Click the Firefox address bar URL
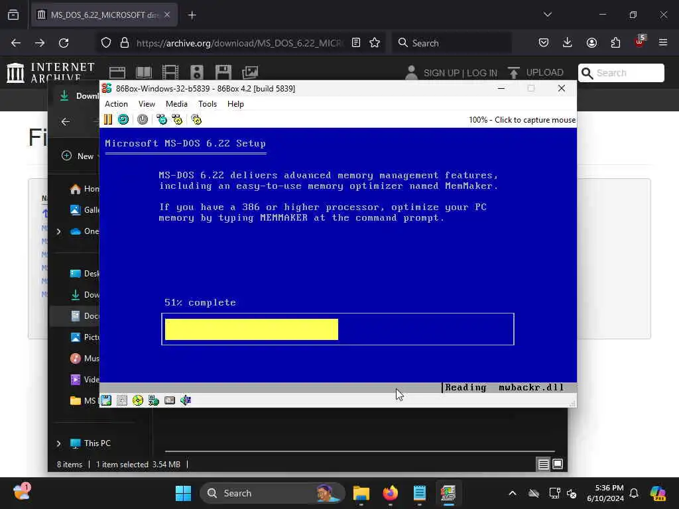 pyautogui.click(x=238, y=43)
